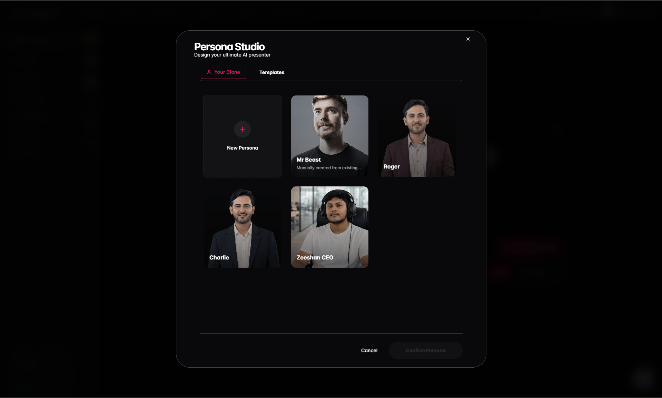Click the person icon in Your Clone tab
Viewport: 662px width, 398px height.
pos(209,72)
